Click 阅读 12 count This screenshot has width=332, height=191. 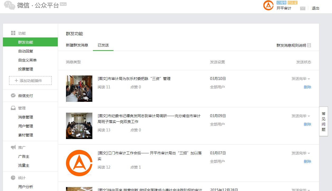(104, 167)
